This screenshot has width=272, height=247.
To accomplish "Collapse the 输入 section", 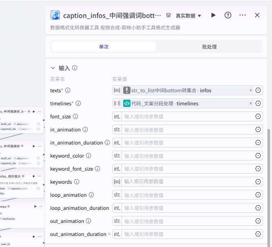I will (53, 68).
